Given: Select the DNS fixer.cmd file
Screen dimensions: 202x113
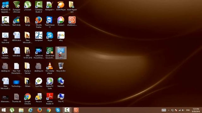Looking at the screenshot, I should tap(5, 38).
